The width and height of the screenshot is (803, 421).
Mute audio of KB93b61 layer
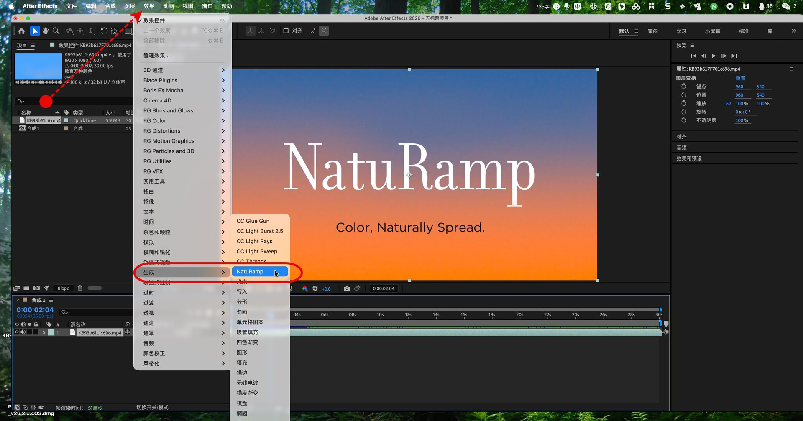tap(23, 332)
